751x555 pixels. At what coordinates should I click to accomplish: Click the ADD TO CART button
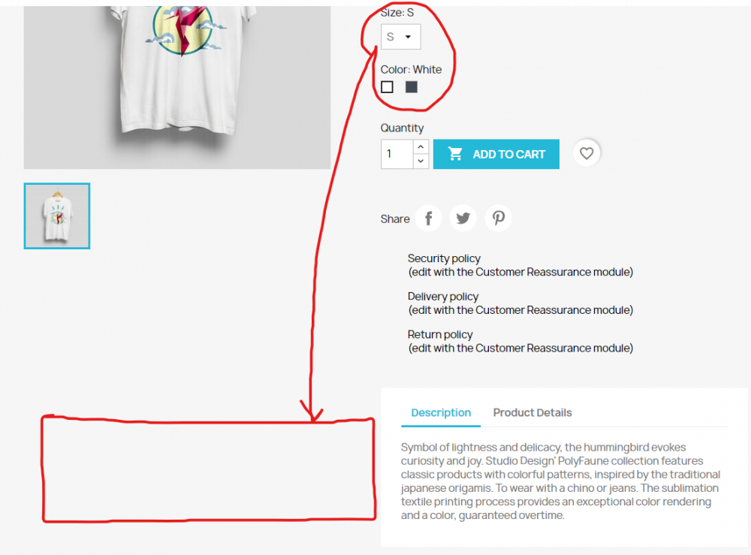(x=496, y=154)
